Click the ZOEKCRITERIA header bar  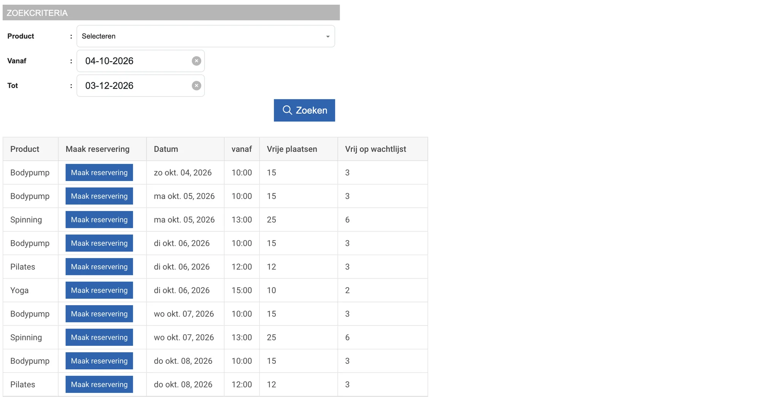pos(171,13)
